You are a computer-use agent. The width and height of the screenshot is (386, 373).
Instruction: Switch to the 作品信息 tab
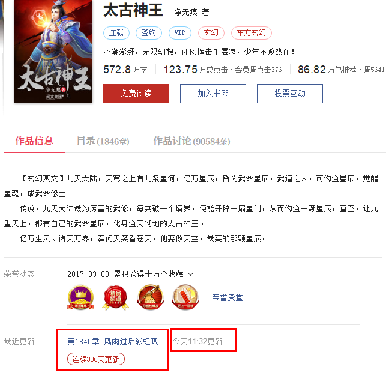point(34,141)
